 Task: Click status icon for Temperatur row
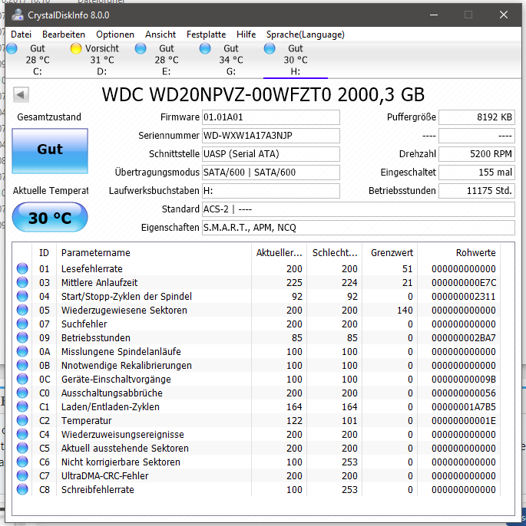click(x=22, y=420)
